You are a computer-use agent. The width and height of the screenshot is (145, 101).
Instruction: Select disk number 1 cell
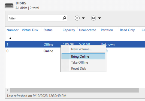(x=7, y=44)
